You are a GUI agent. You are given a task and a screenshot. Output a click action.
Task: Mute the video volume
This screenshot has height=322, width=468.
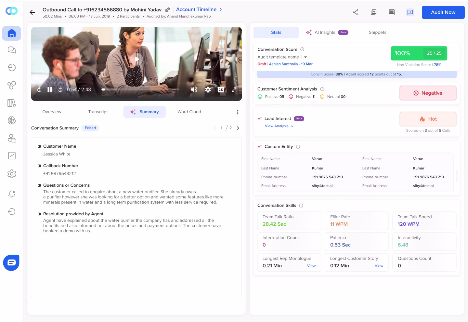point(194,89)
